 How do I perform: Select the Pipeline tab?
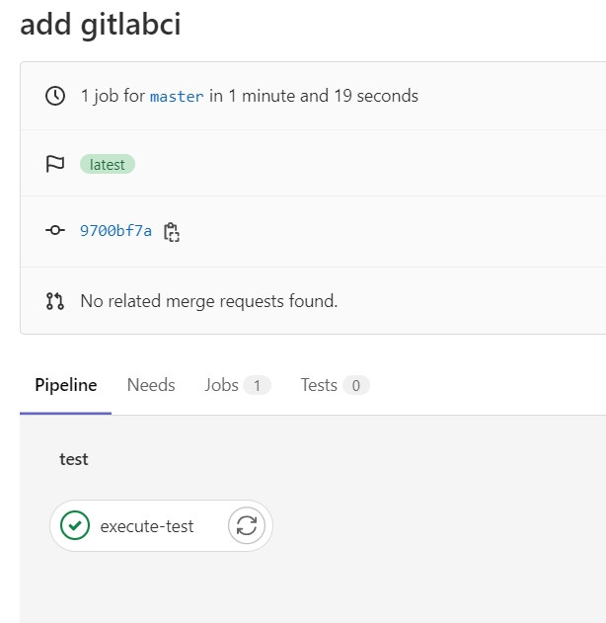point(66,385)
